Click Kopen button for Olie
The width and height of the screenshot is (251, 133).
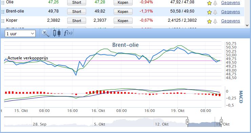(123, 2)
